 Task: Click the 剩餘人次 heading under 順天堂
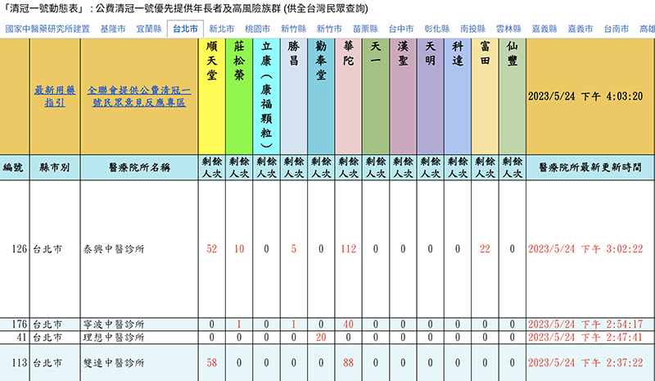(x=212, y=167)
